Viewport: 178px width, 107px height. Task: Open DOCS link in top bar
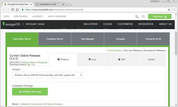point(6,17)
